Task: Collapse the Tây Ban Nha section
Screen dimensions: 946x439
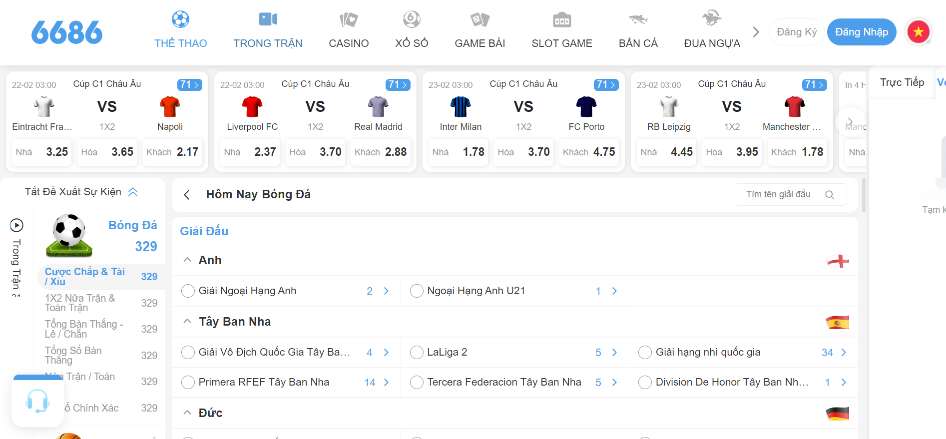Action: pos(187,321)
